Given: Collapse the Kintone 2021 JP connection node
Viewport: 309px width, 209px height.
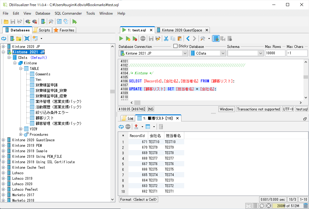Looking at the screenshot, I should coord(3,52).
